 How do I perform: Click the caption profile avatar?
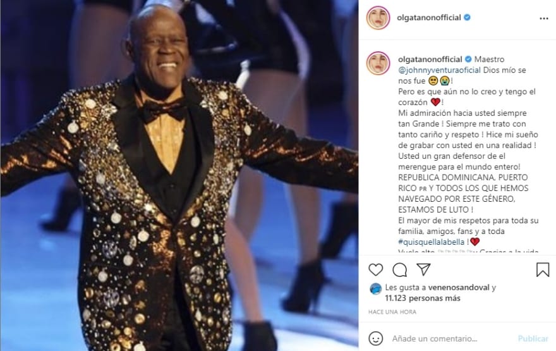(x=378, y=63)
